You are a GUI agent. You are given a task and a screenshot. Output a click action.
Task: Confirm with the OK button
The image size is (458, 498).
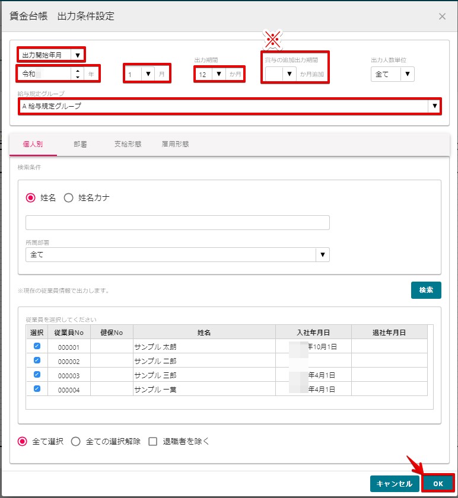pos(438,484)
